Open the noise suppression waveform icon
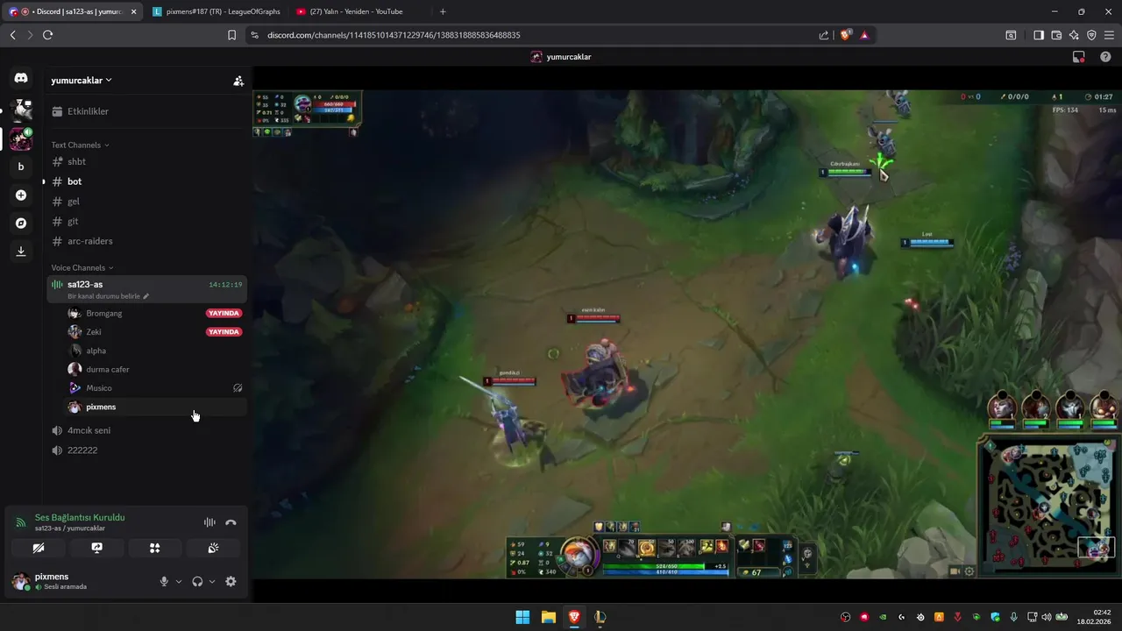This screenshot has height=631, width=1122. click(209, 522)
